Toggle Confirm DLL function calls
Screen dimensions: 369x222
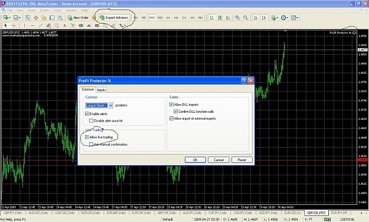pos(175,112)
